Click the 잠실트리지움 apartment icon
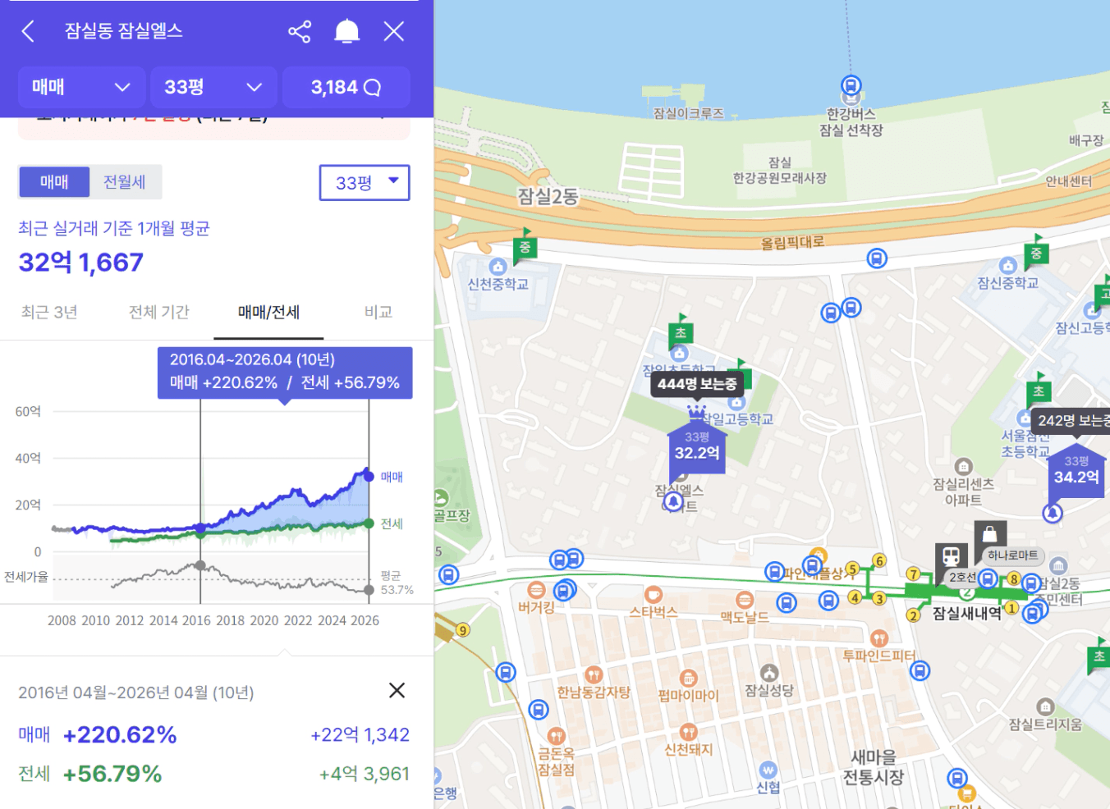The image size is (1110, 809). (x=1045, y=706)
